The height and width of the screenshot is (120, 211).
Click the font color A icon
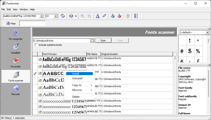98,16
